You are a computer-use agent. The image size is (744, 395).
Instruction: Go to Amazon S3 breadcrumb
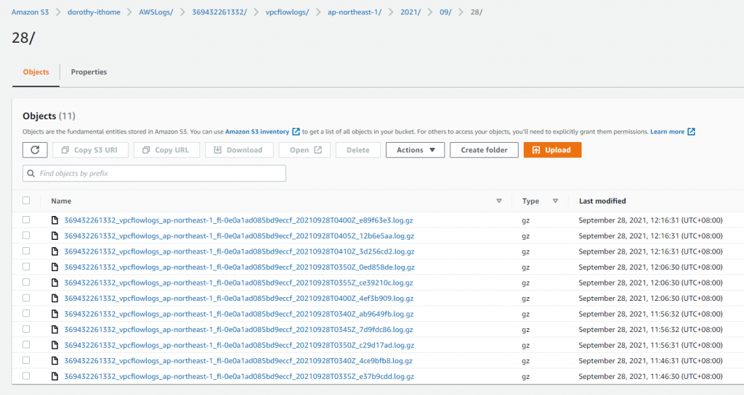click(30, 12)
